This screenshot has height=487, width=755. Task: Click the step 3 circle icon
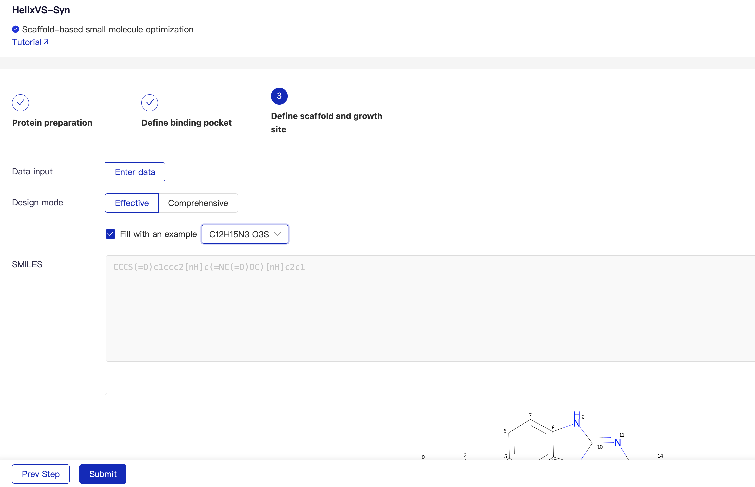279,96
